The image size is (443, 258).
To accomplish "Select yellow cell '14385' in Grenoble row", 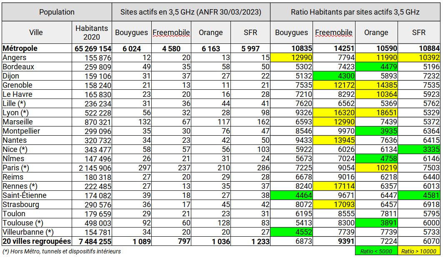I will point(377,85).
